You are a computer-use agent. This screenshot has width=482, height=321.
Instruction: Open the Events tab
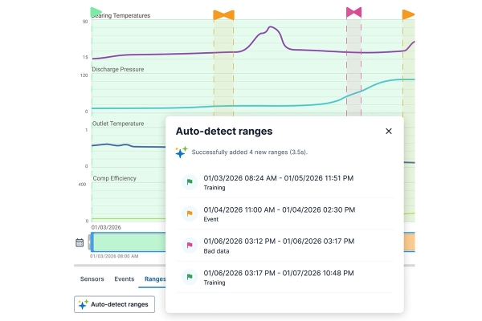pyautogui.click(x=124, y=279)
